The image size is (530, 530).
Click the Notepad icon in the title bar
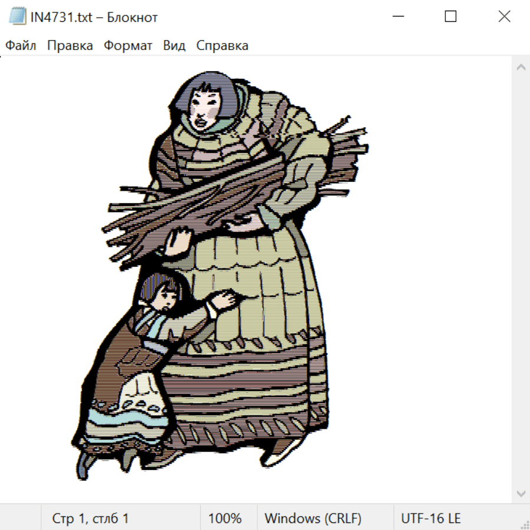tap(17, 17)
